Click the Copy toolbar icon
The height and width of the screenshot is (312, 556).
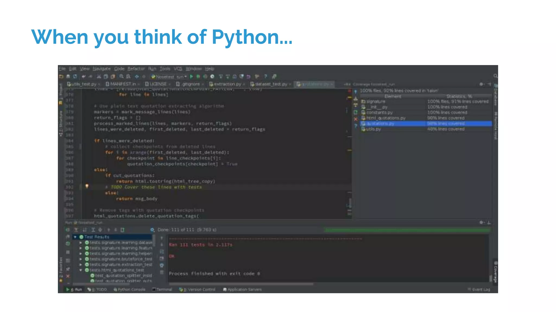click(106, 77)
